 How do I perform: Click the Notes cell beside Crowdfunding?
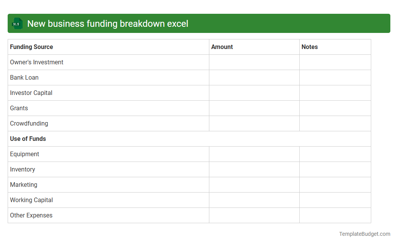(335, 123)
